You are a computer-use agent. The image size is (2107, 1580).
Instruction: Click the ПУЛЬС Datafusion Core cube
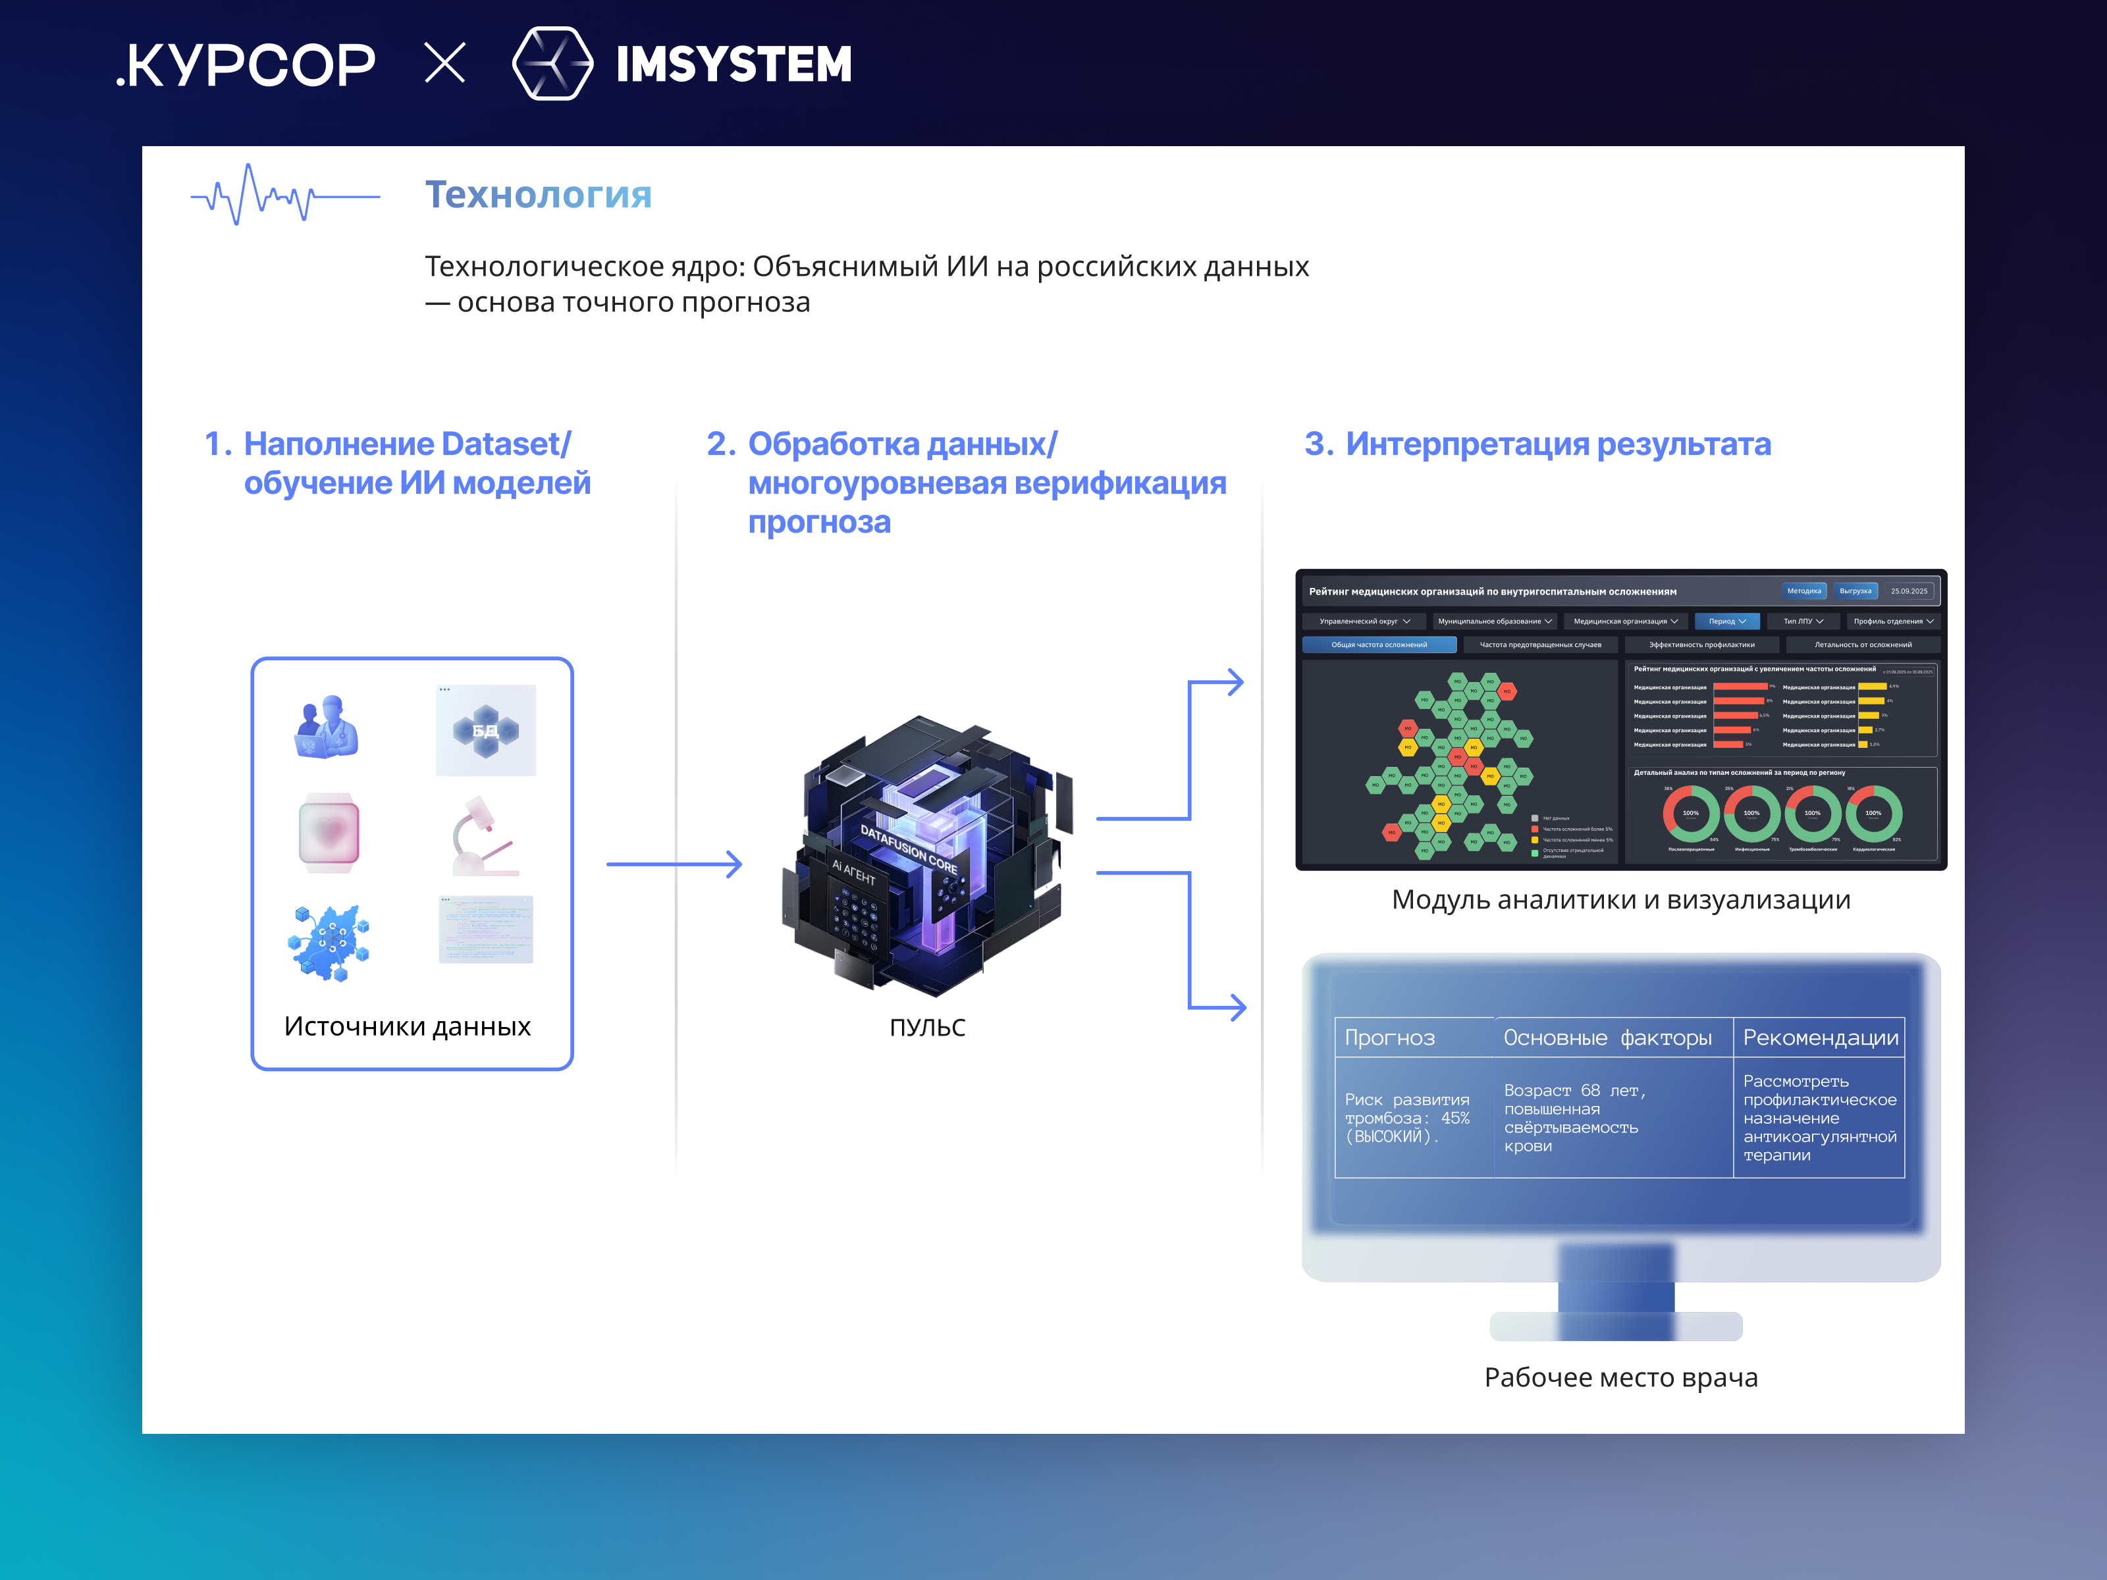click(x=926, y=855)
